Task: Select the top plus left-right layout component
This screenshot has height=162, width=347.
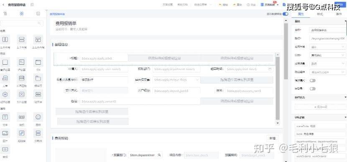Action: click(x=38, y=40)
